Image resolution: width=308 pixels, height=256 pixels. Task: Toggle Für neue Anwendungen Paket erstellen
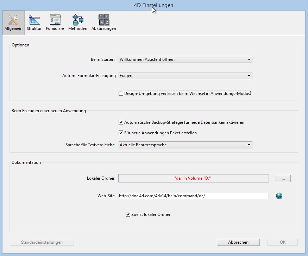coord(121,133)
